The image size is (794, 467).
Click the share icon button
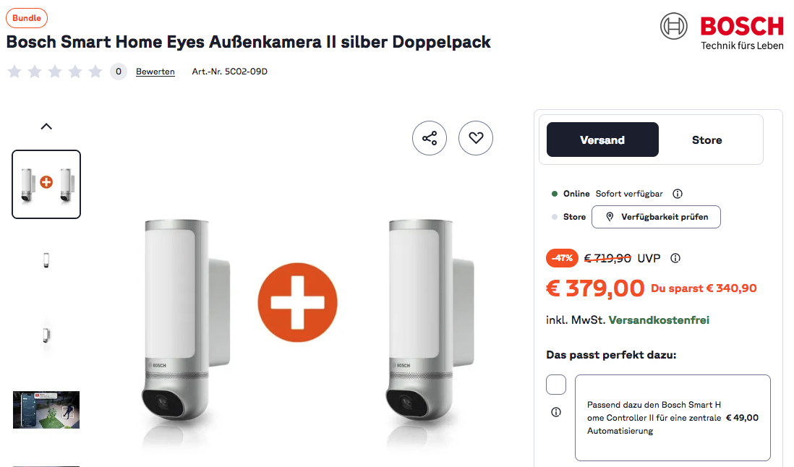point(430,138)
